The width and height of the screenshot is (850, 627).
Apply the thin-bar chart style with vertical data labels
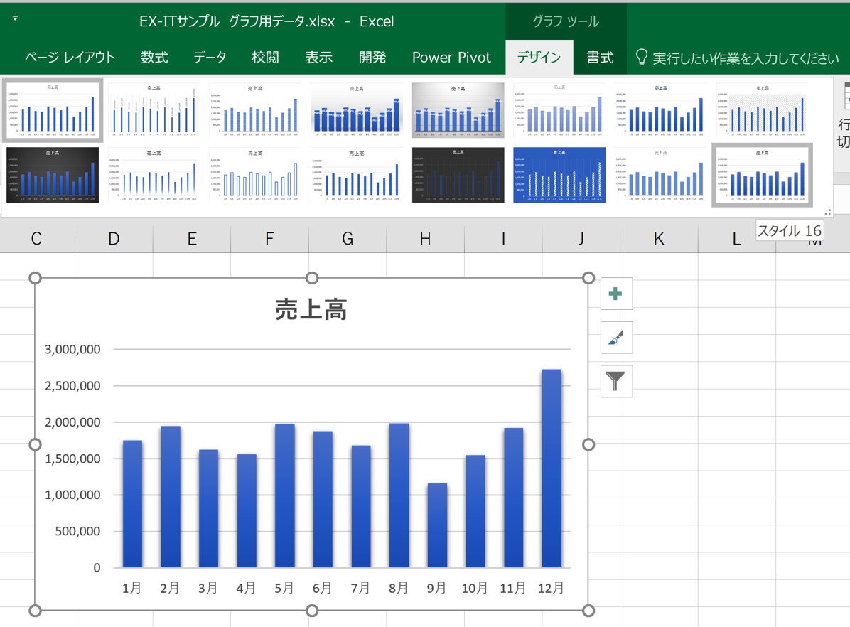pos(154,111)
